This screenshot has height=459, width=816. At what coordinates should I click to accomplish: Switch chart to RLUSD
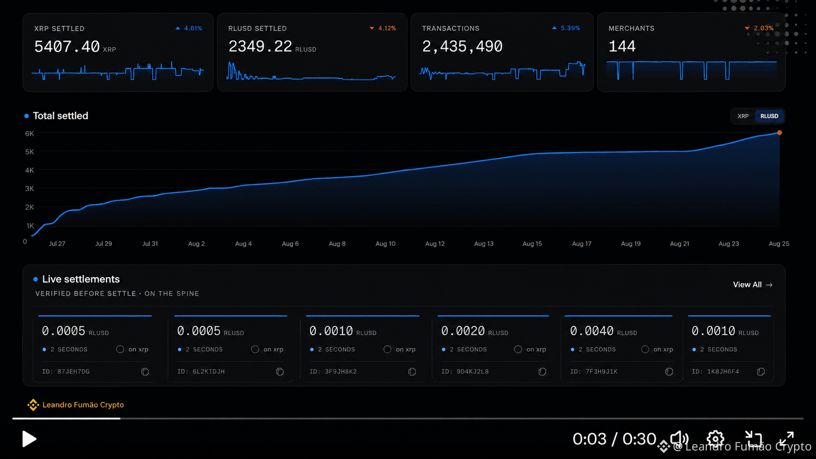[769, 116]
